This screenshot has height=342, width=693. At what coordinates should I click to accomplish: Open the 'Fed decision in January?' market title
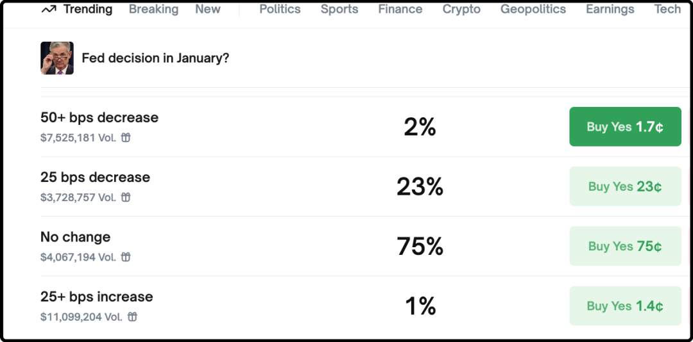pos(155,58)
